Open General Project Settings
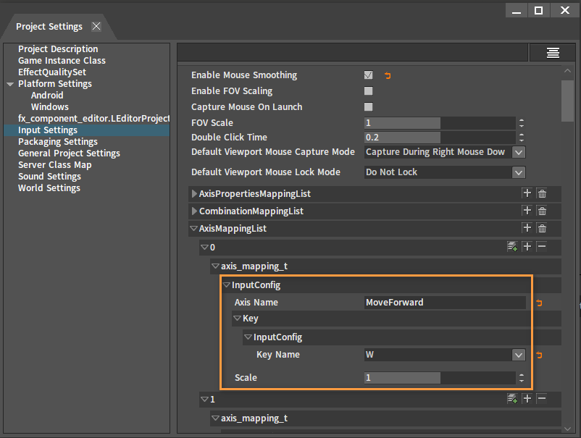 coord(69,153)
